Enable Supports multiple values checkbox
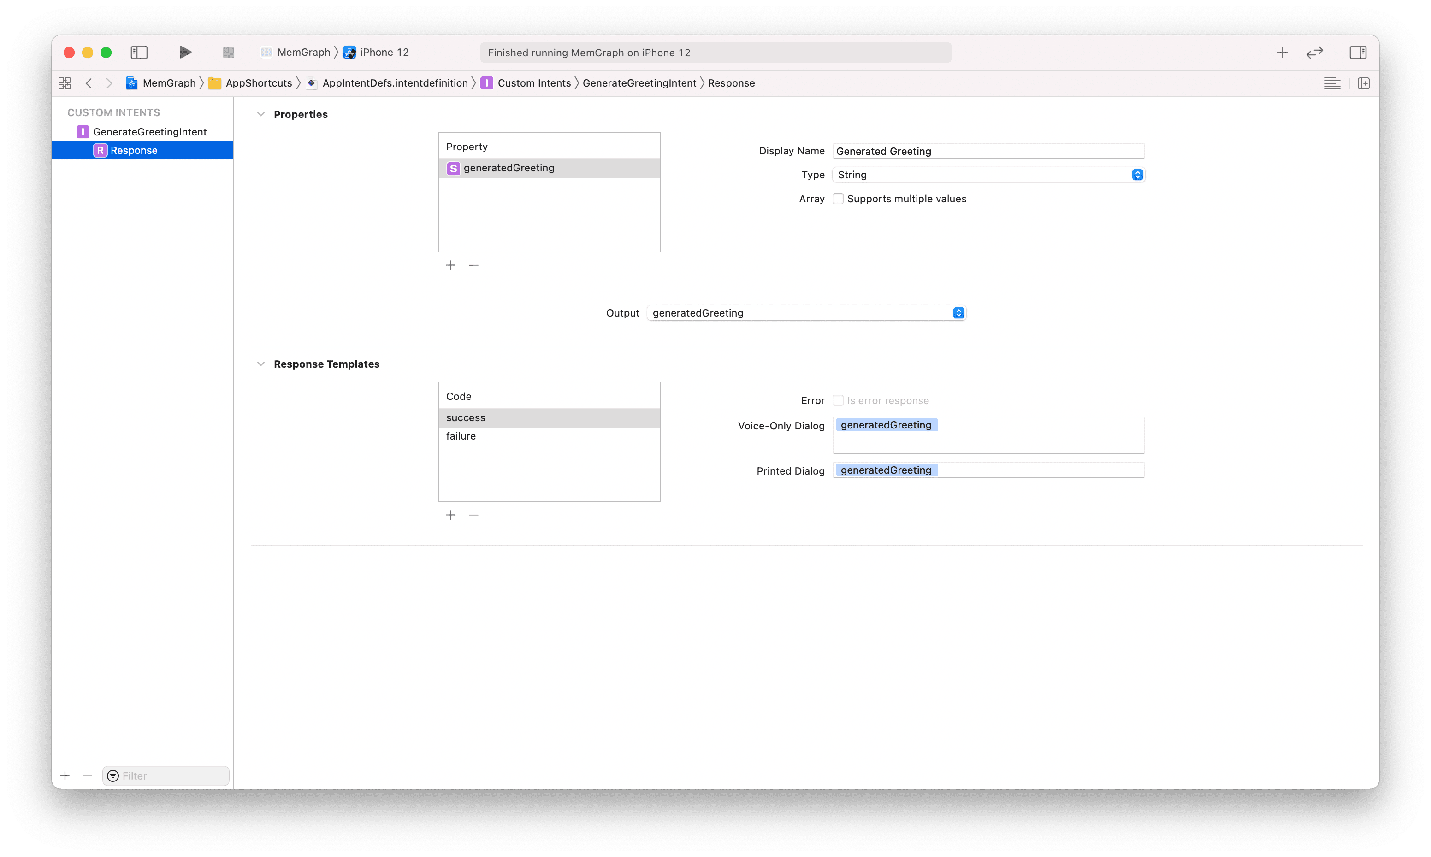 838,199
